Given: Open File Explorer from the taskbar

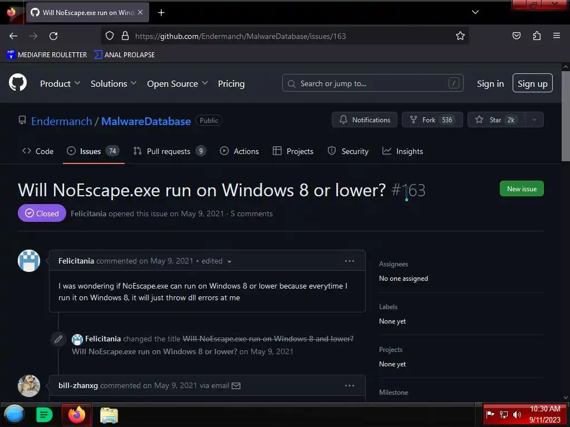Looking at the screenshot, I should [x=109, y=415].
